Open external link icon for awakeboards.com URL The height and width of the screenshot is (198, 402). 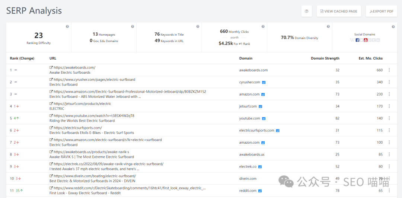[x=51, y=68]
